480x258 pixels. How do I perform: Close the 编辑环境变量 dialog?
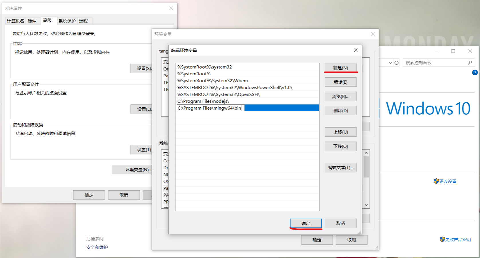(356, 50)
